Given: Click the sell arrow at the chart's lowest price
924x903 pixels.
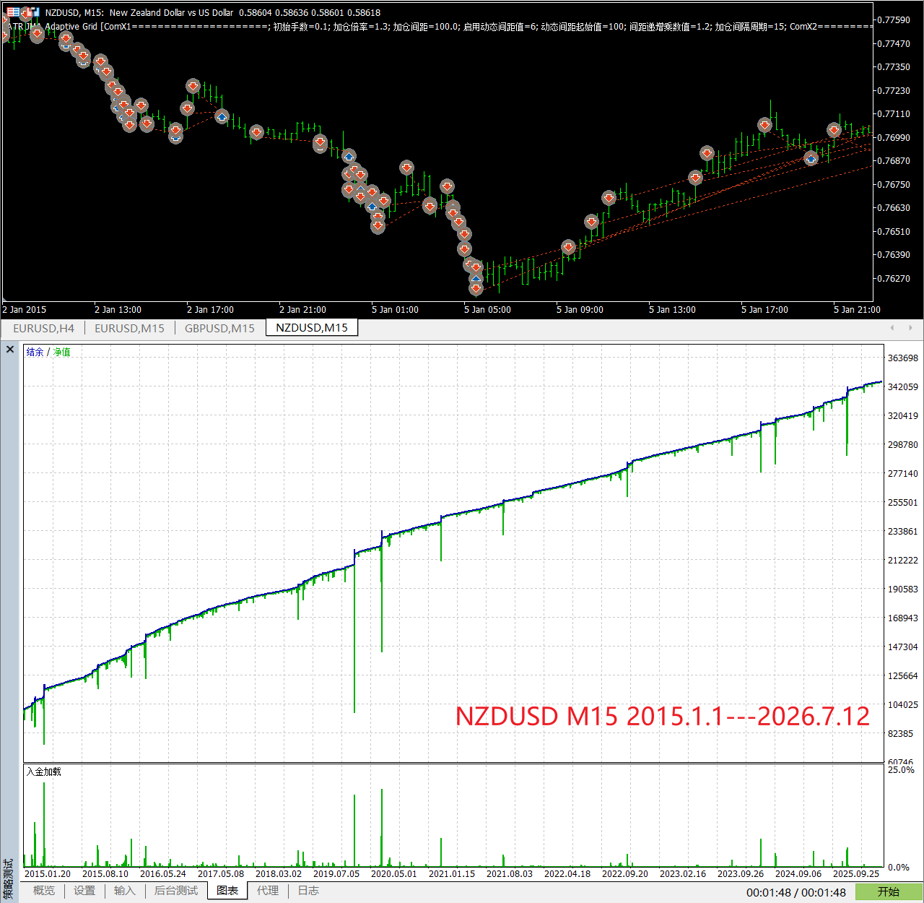Looking at the screenshot, I should (x=476, y=289).
